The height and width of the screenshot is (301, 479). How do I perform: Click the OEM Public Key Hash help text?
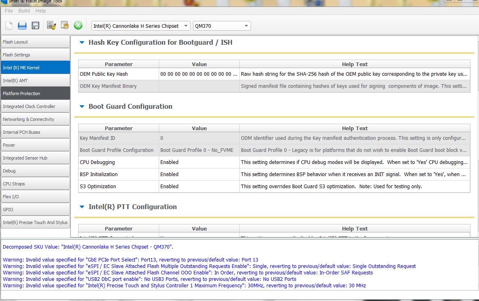354,74
